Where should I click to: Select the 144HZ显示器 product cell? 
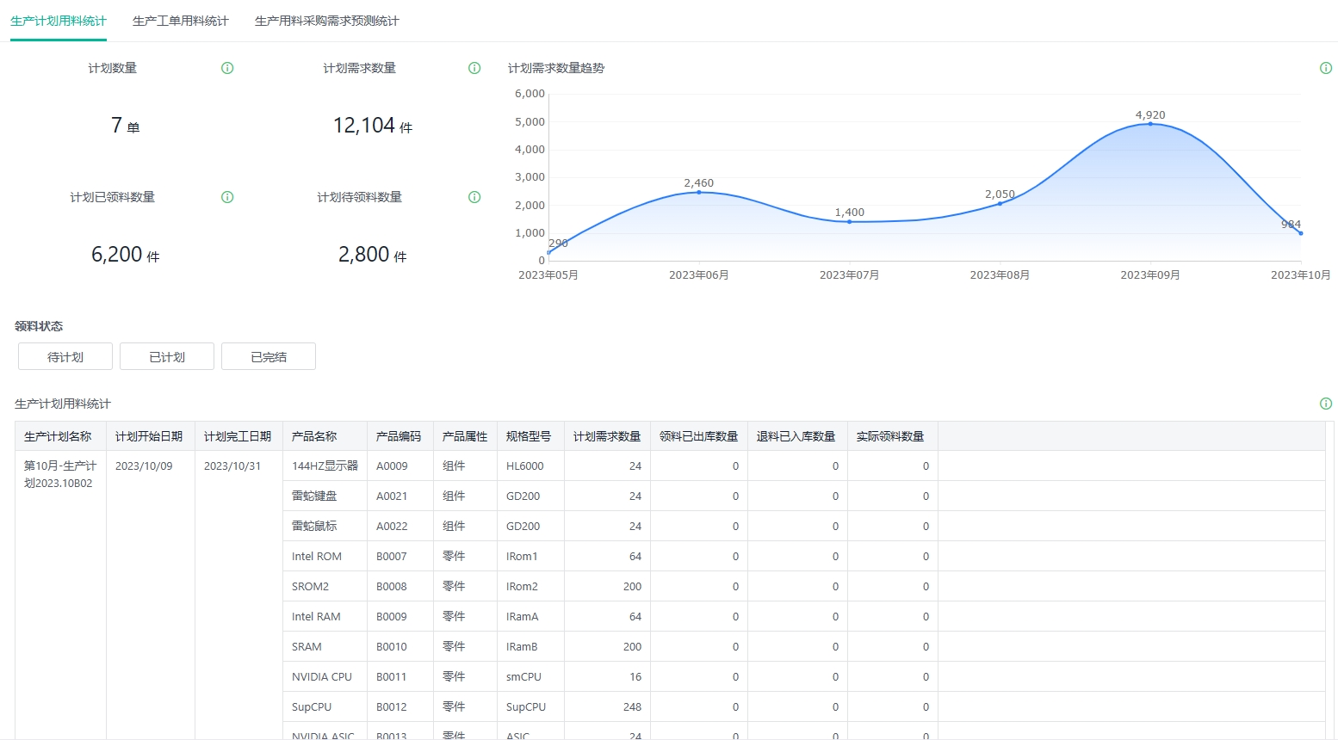coord(325,466)
